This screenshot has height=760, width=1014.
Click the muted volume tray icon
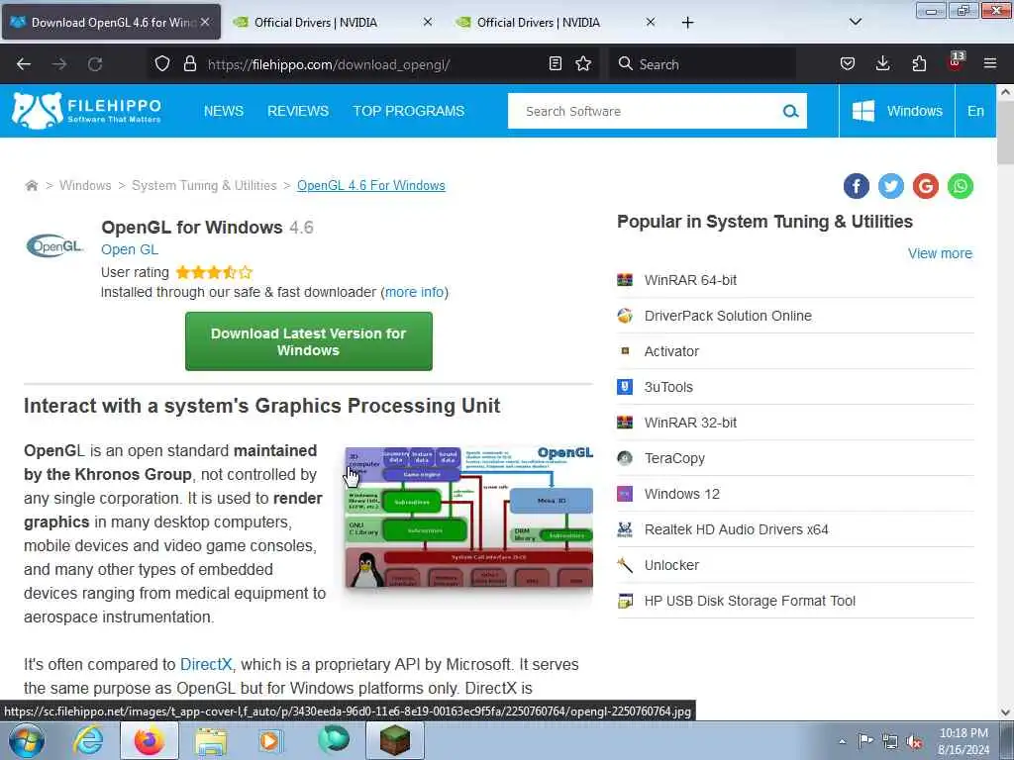click(x=914, y=741)
